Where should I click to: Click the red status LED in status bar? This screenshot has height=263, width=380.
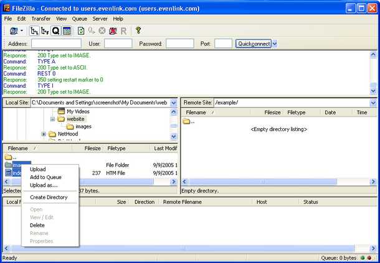[x=369, y=258]
